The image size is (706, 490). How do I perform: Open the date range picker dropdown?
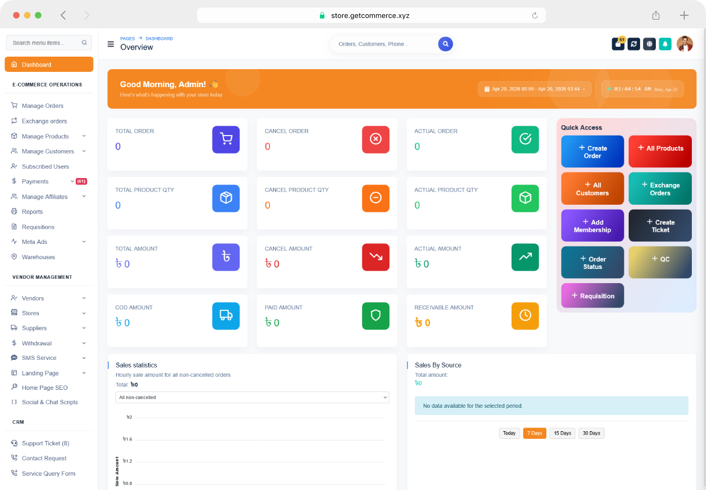534,89
